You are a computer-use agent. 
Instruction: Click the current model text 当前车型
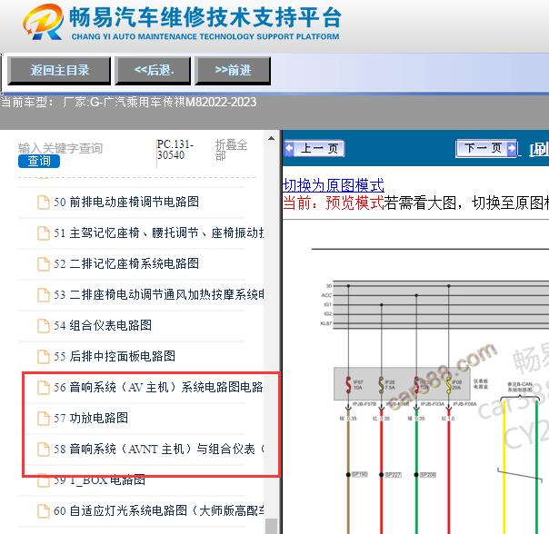click(x=128, y=103)
